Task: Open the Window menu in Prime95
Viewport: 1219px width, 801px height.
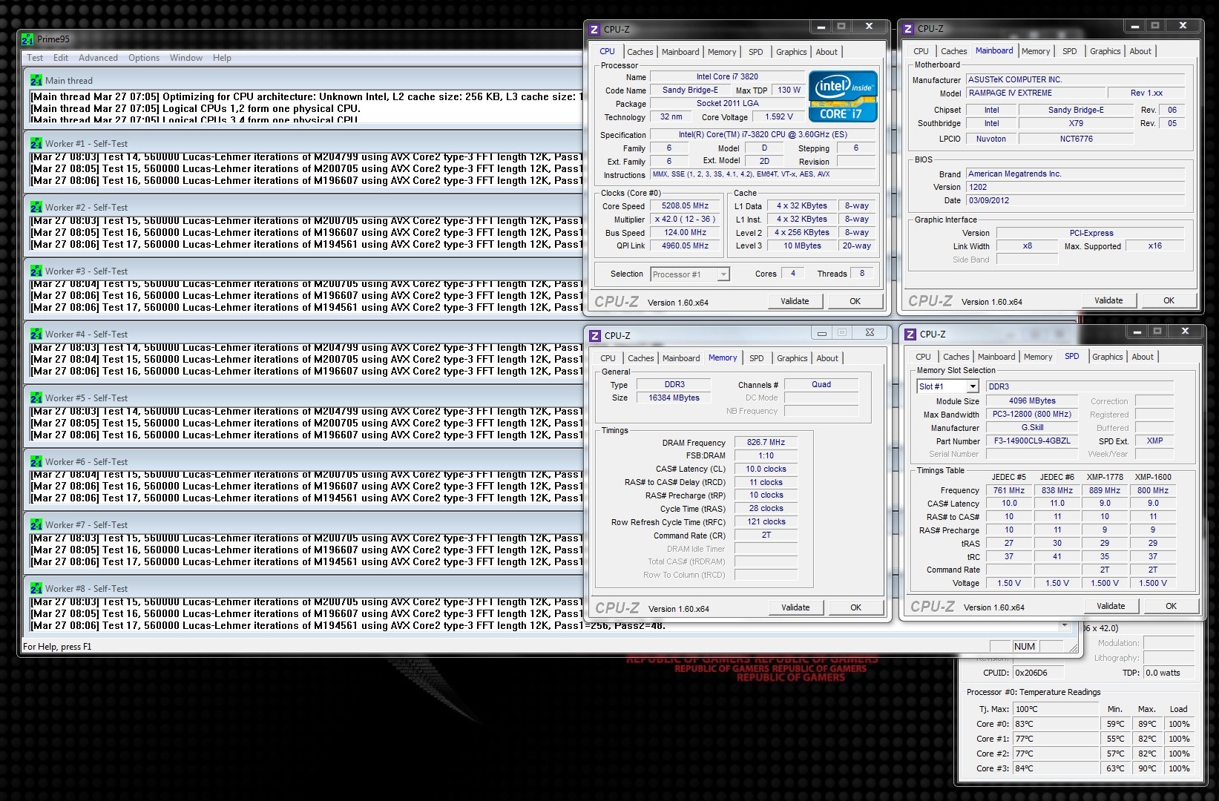Action: pyautogui.click(x=186, y=58)
